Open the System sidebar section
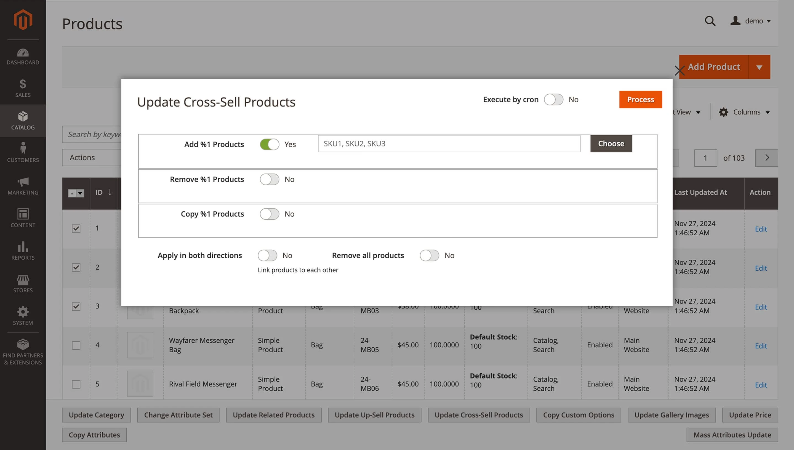 (x=23, y=316)
